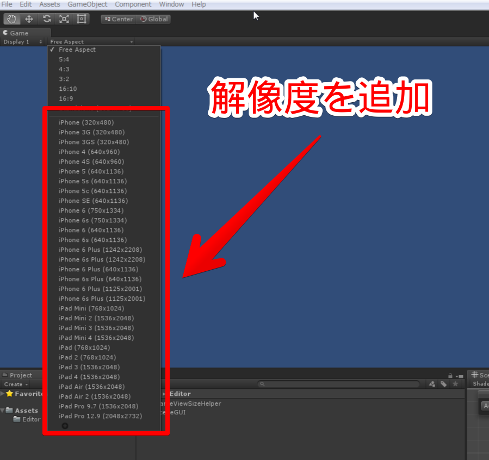Select iPhone SE (640x1136) resolution
Screen dimensions: 489x460
pos(104,201)
